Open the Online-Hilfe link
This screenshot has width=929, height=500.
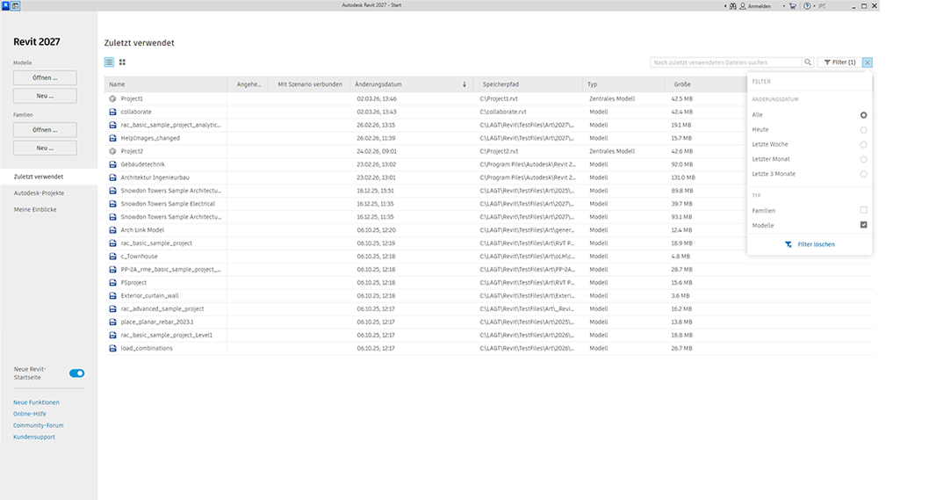pyautogui.click(x=30, y=414)
